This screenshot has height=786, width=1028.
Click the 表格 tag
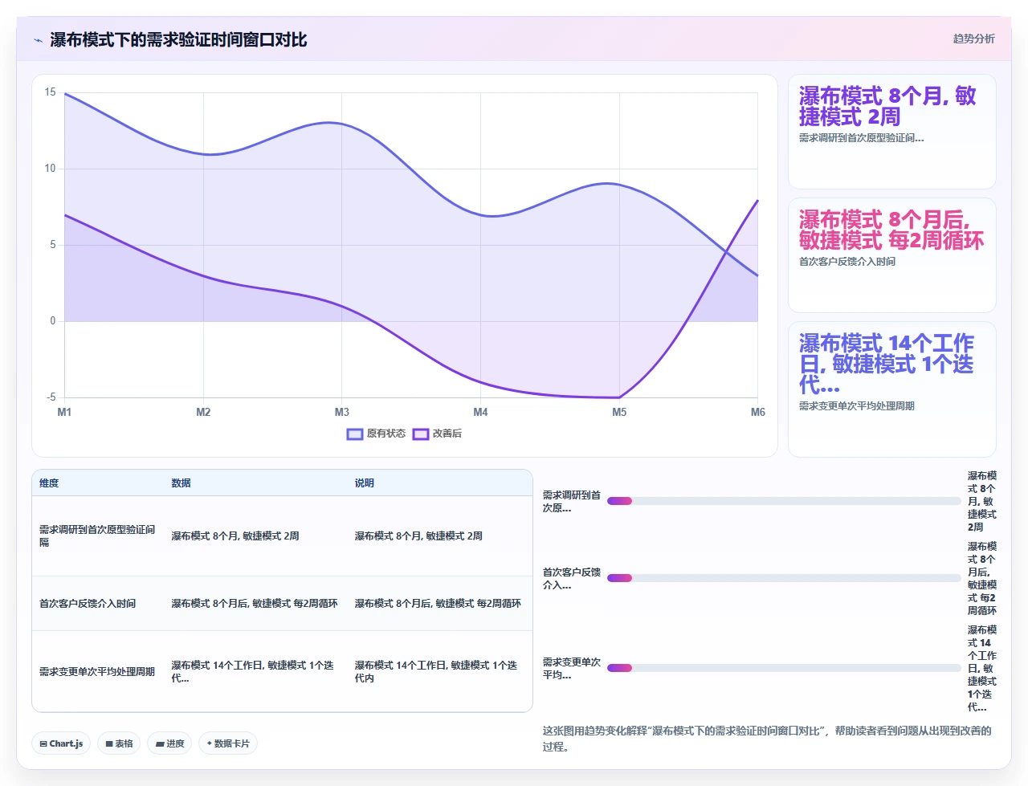click(119, 743)
